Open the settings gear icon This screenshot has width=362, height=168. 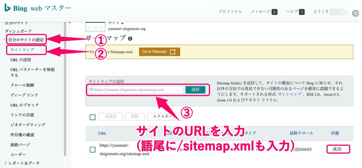pyautogui.click(x=355, y=13)
